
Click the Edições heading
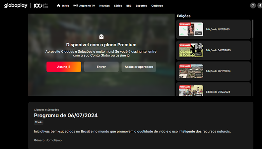tap(184, 16)
